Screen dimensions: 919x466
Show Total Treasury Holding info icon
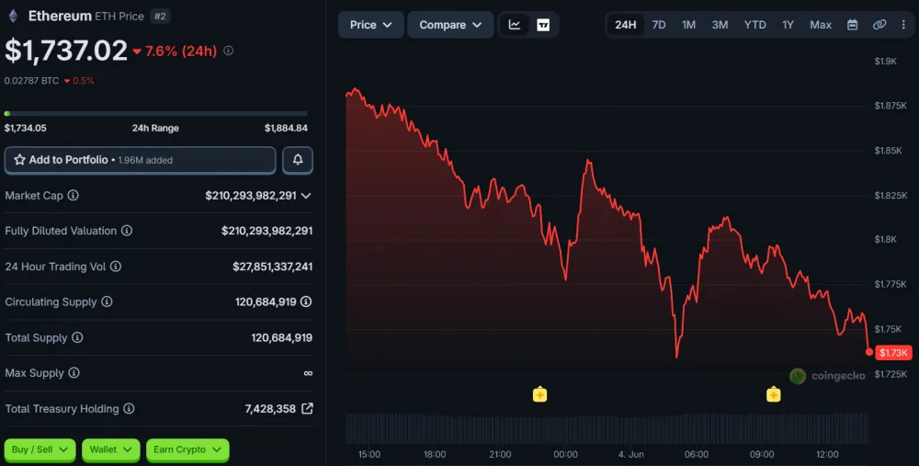[129, 408]
